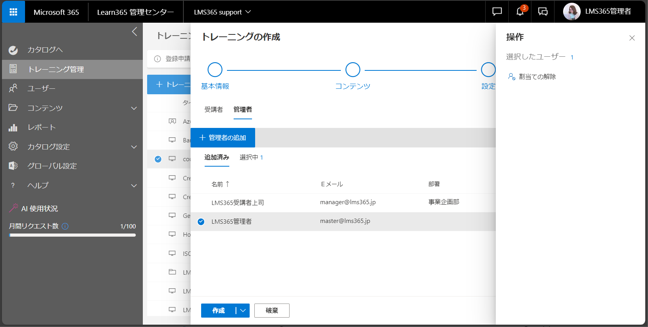Open トレーニング管理 in the sidebar
The height and width of the screenshot is (327, 648).
[72, 69]
